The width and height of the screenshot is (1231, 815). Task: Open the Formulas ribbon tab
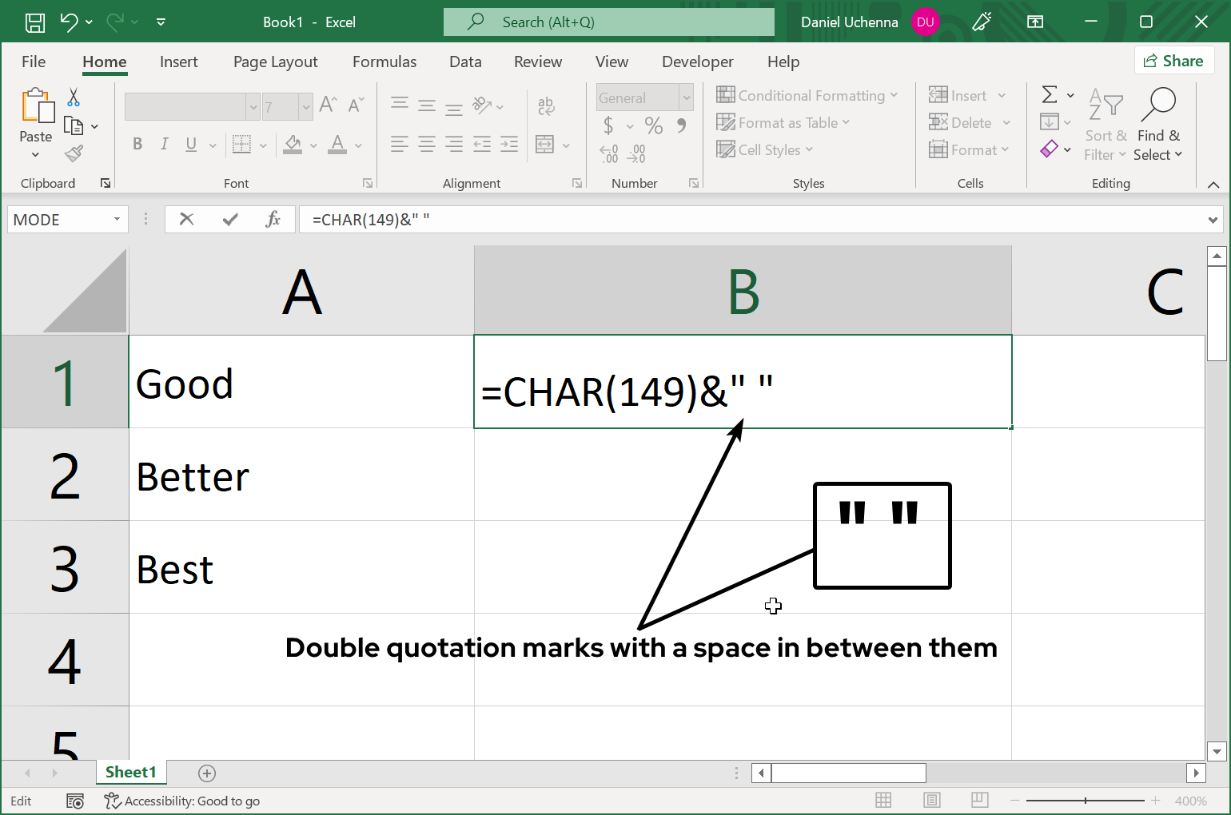coord(384,62)
